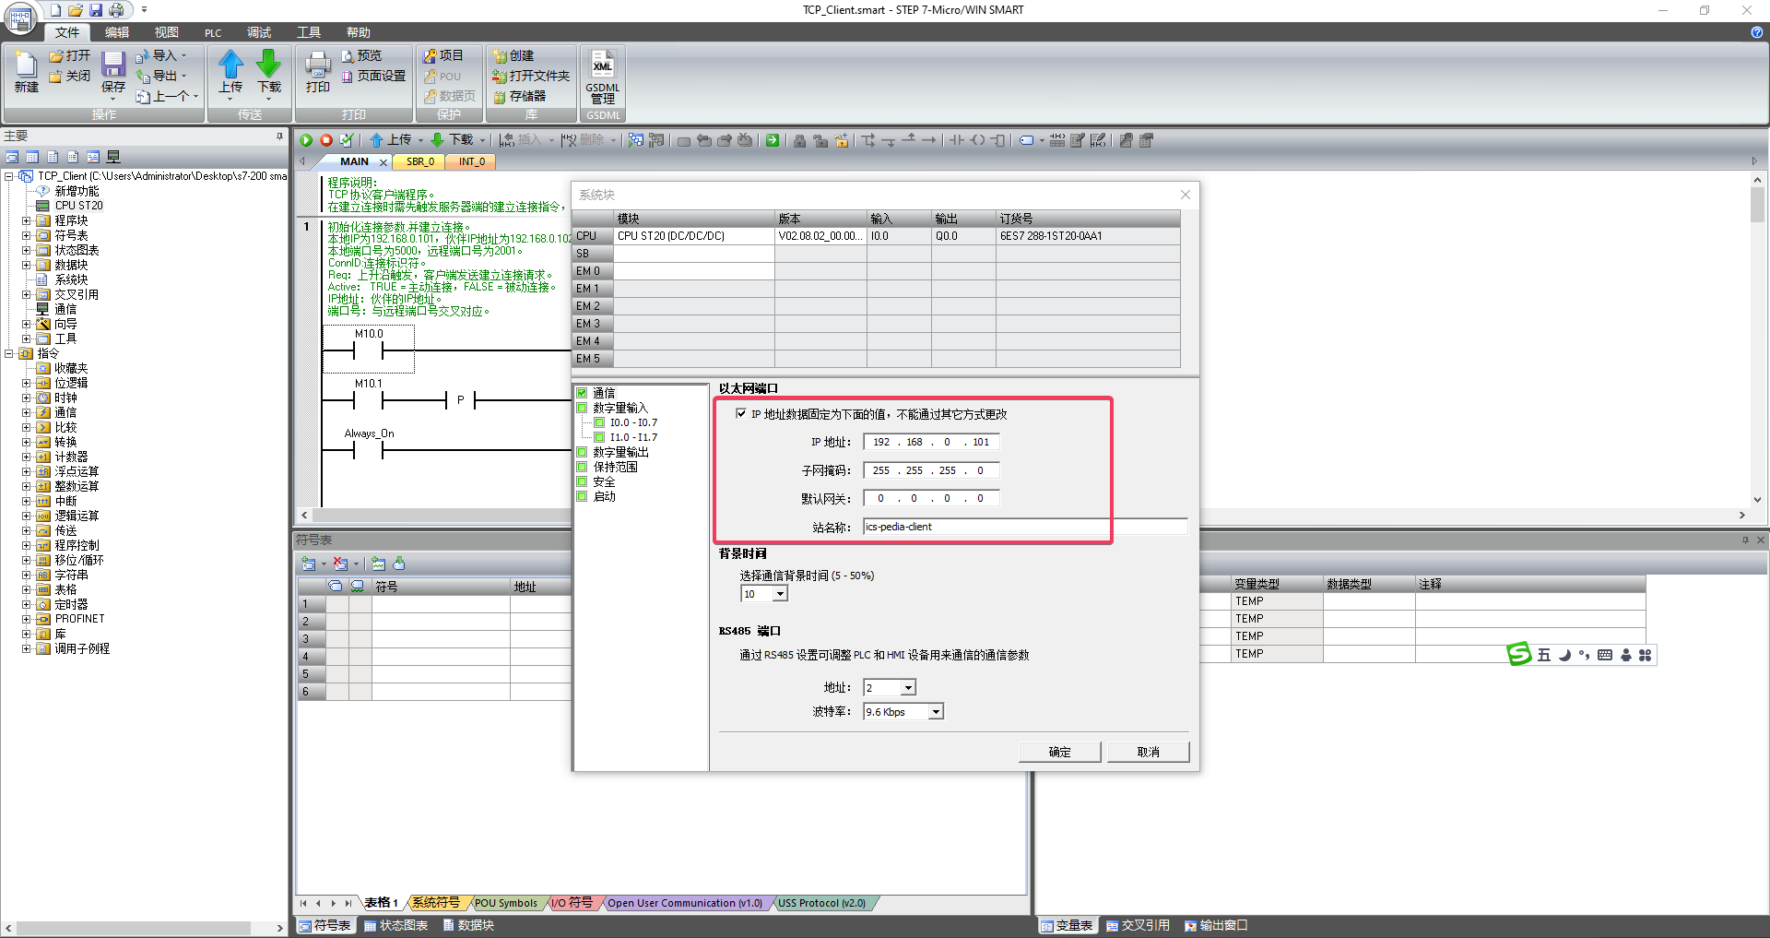The image size is (1770, 938).
Task: Select the 系统块 item in project tree
Action: click(x=71, y=279)
